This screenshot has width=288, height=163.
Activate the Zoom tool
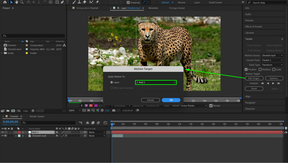point(21,3)
